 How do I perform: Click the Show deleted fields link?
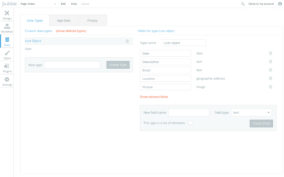tap(154, 97)
